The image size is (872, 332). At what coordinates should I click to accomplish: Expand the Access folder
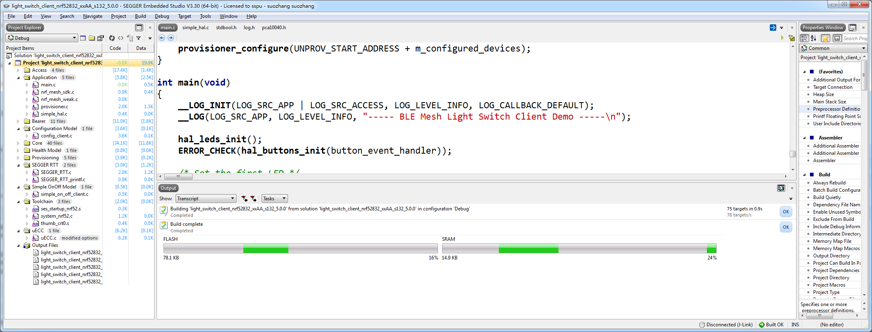pos(18,70)
